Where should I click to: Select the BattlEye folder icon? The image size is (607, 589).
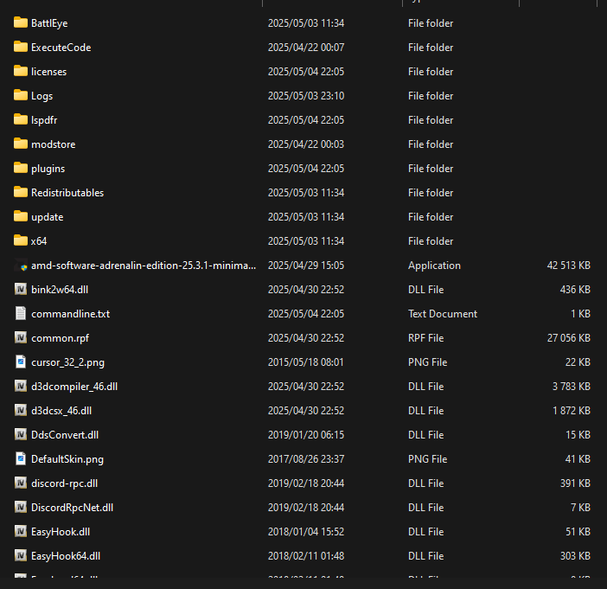pos(21,22)
